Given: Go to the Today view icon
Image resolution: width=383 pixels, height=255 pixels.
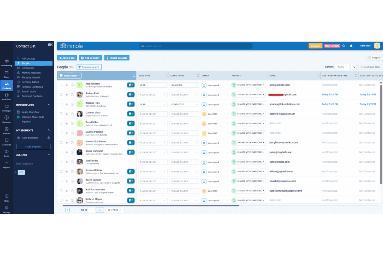Looking at the screenshot, I should 7,74.
